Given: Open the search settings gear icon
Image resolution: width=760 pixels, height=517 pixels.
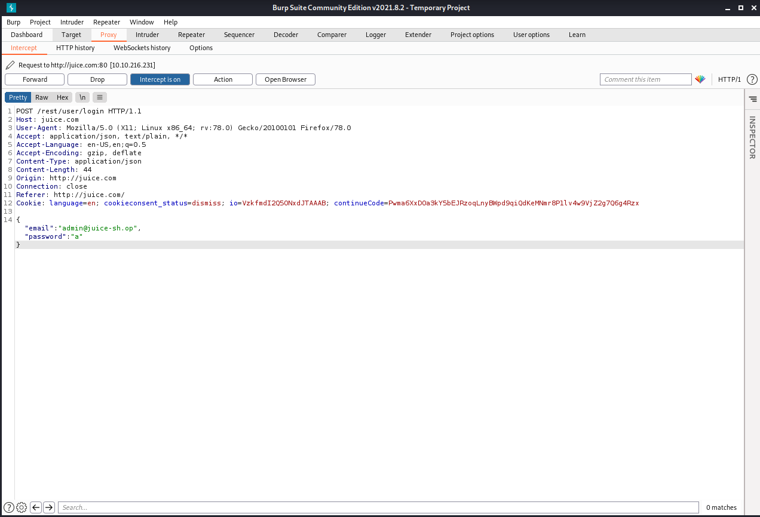Looking at the screenshot, I should 22,507.
